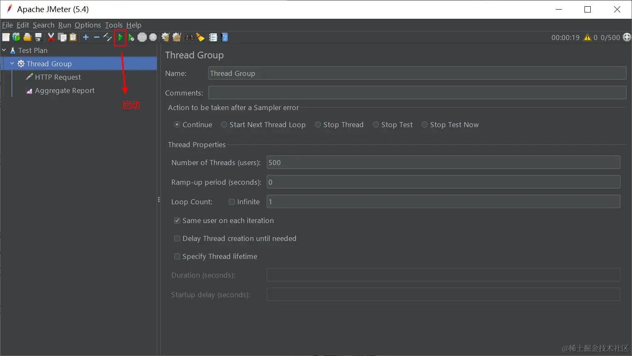Click the Comments input field
632x356 pixels.
(x=417, y=93)
